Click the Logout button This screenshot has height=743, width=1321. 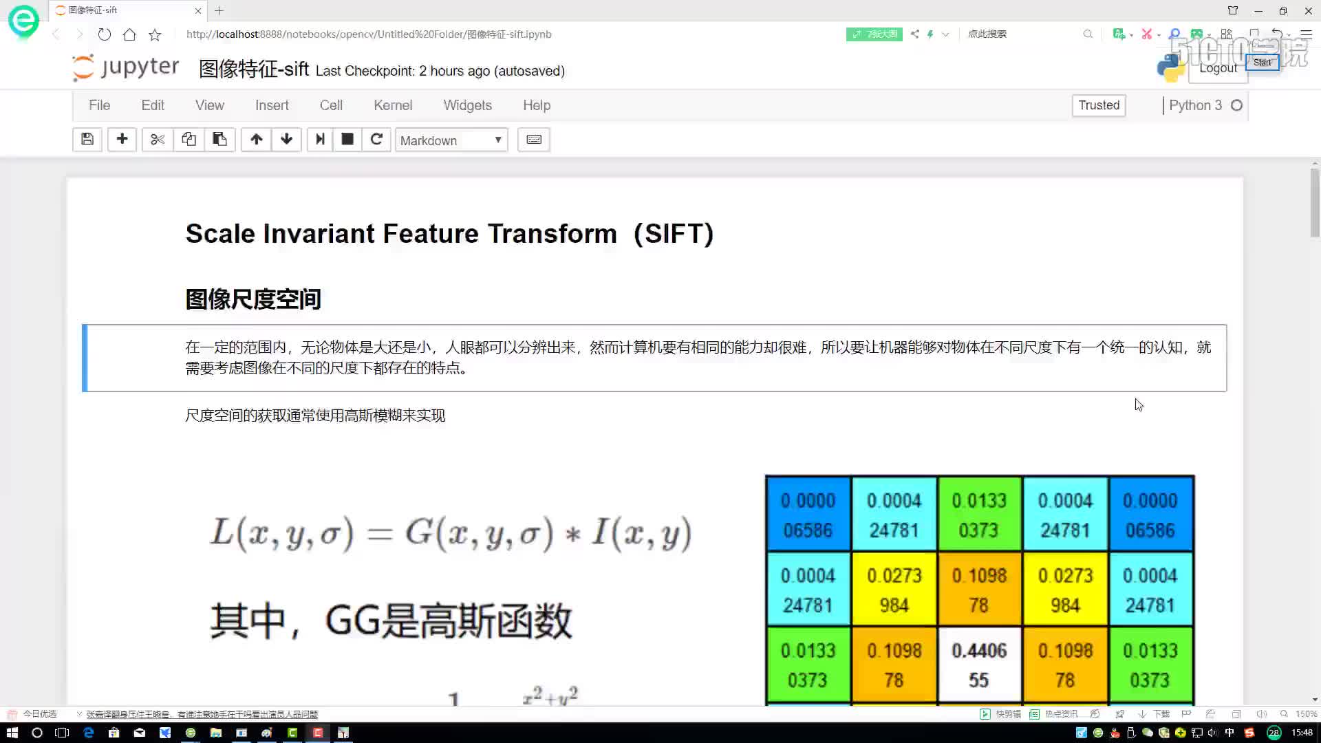click(1218, 68)
